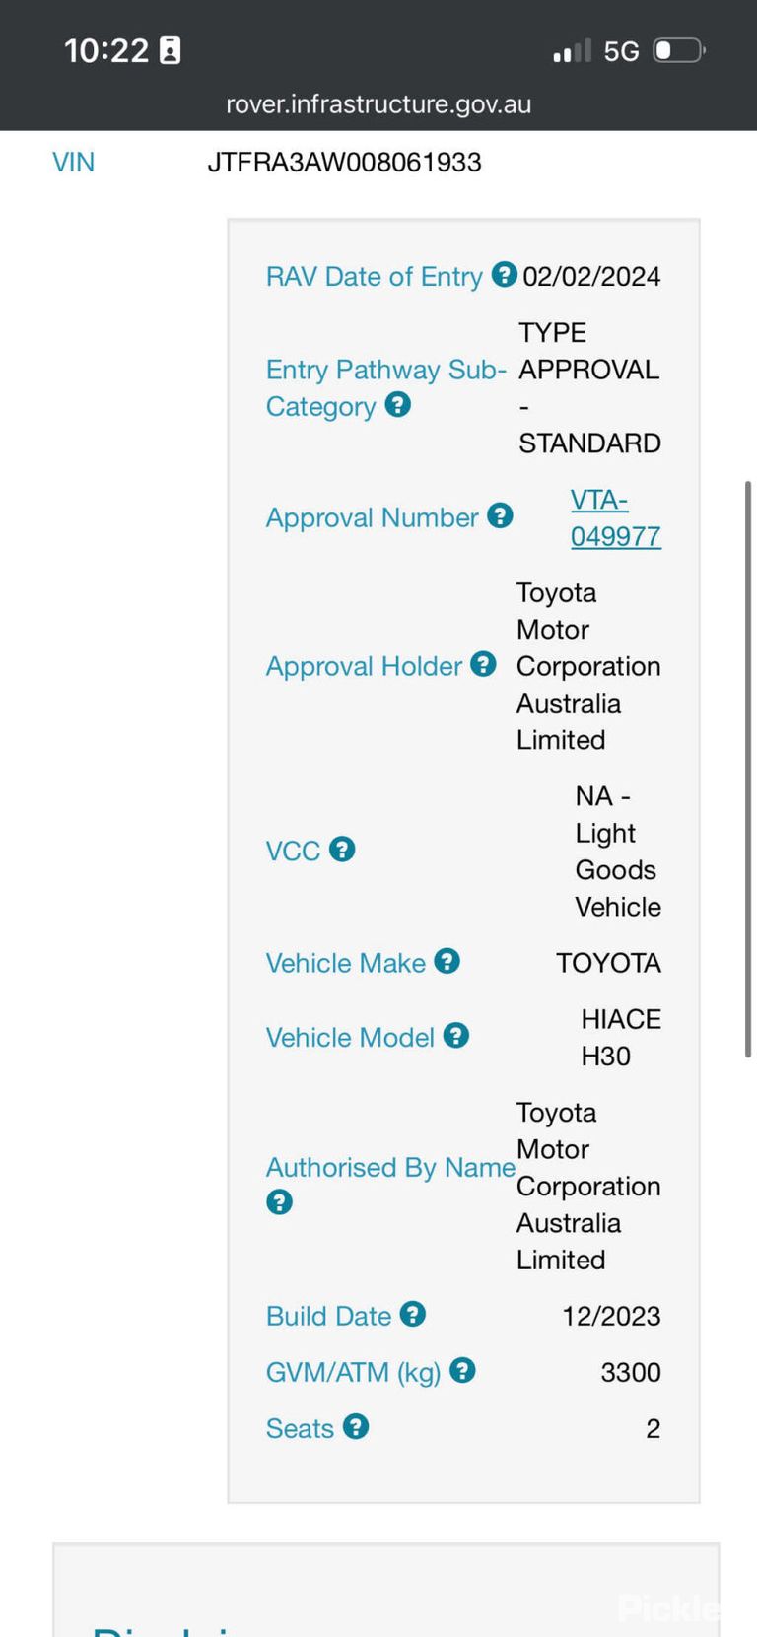757x1637 pixels.
Task: Tap the rover.infrastructure.gov.au address bar
Action: click(x=378, y=104)
